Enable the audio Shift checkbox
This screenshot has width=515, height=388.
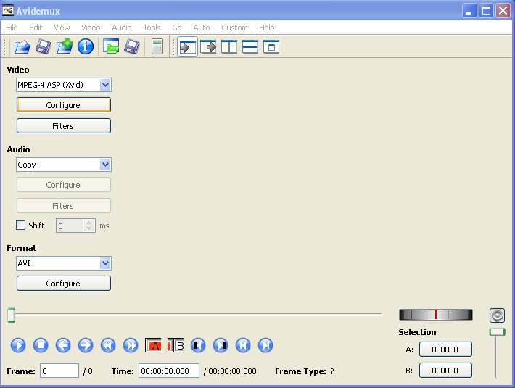20,225
